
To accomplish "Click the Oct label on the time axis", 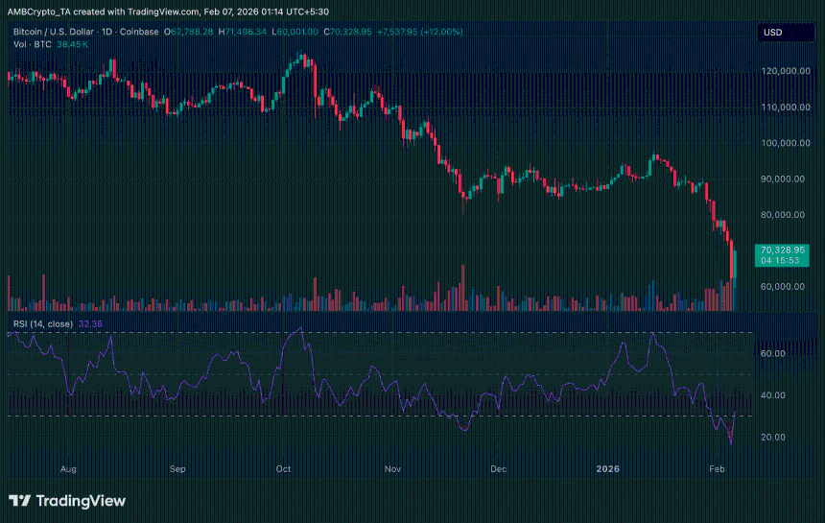I will point(283,469).
